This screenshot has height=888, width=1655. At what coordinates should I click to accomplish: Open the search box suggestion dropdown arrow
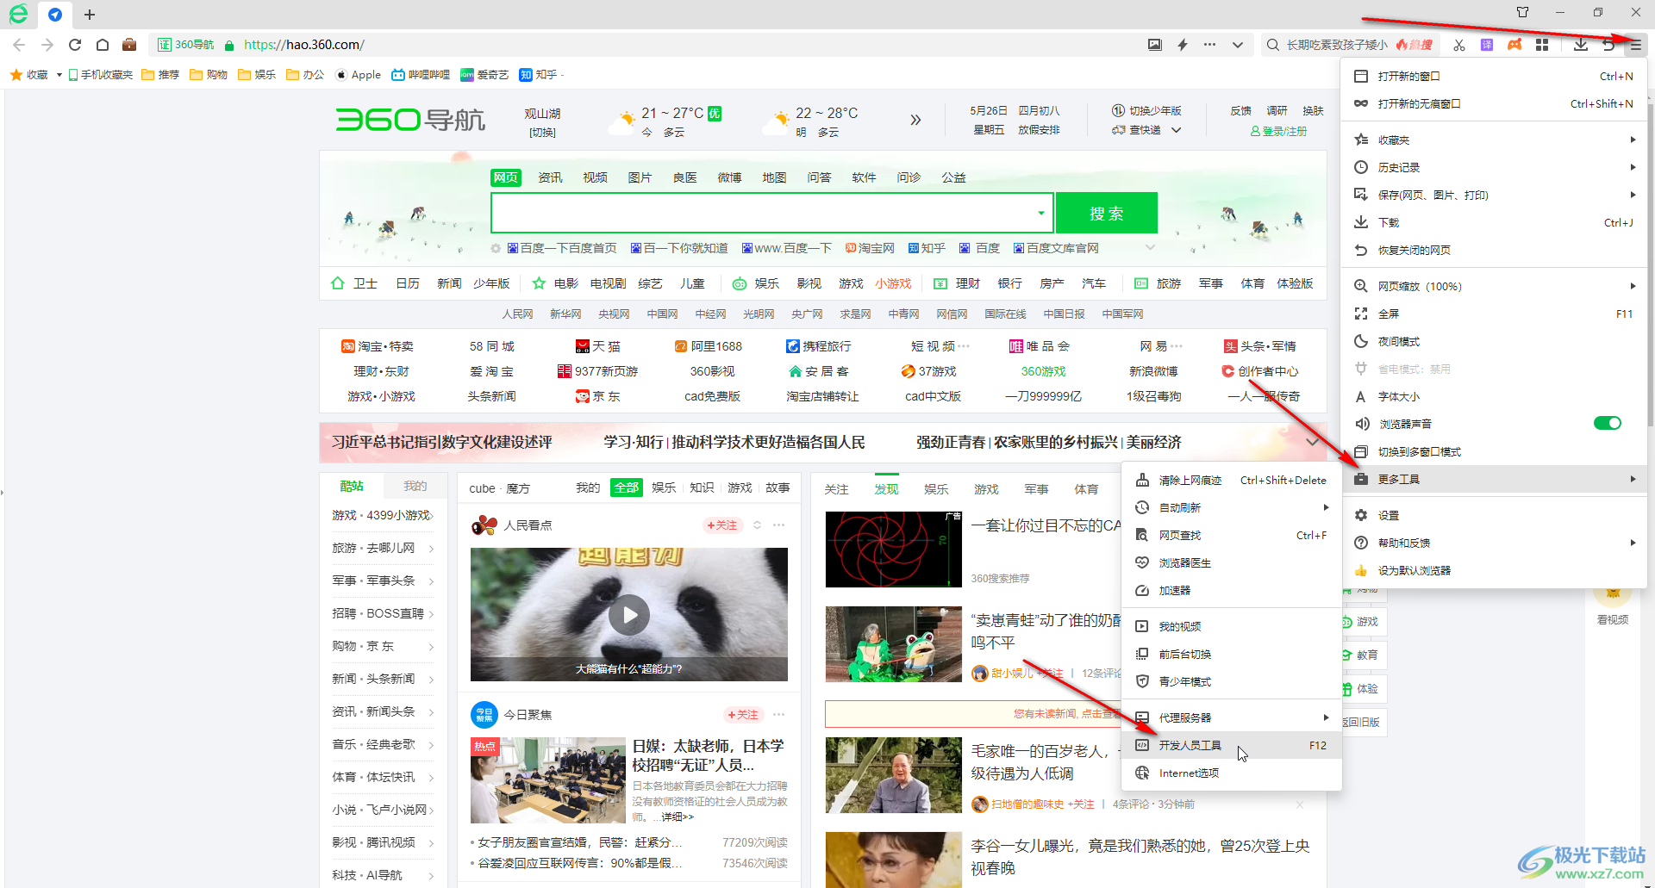point(1041,213)
